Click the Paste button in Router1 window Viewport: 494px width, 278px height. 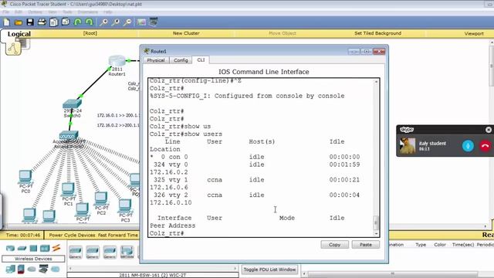pyautogui.click(x=365, y=245)
